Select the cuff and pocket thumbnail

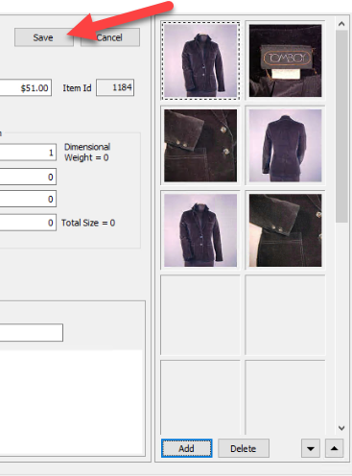point(285,230)
